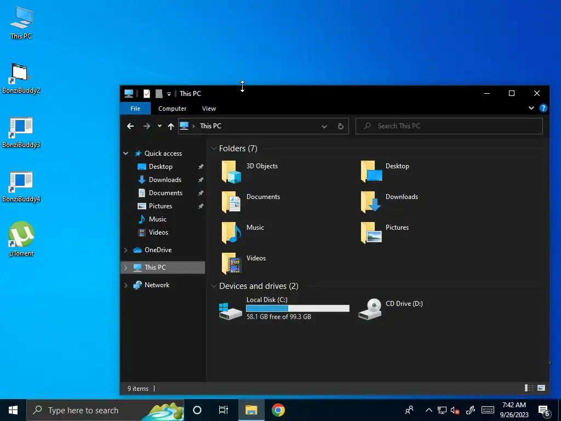561x421 pixels.
Task: Select This PC desktop icon
Action: tap(21, 23)
